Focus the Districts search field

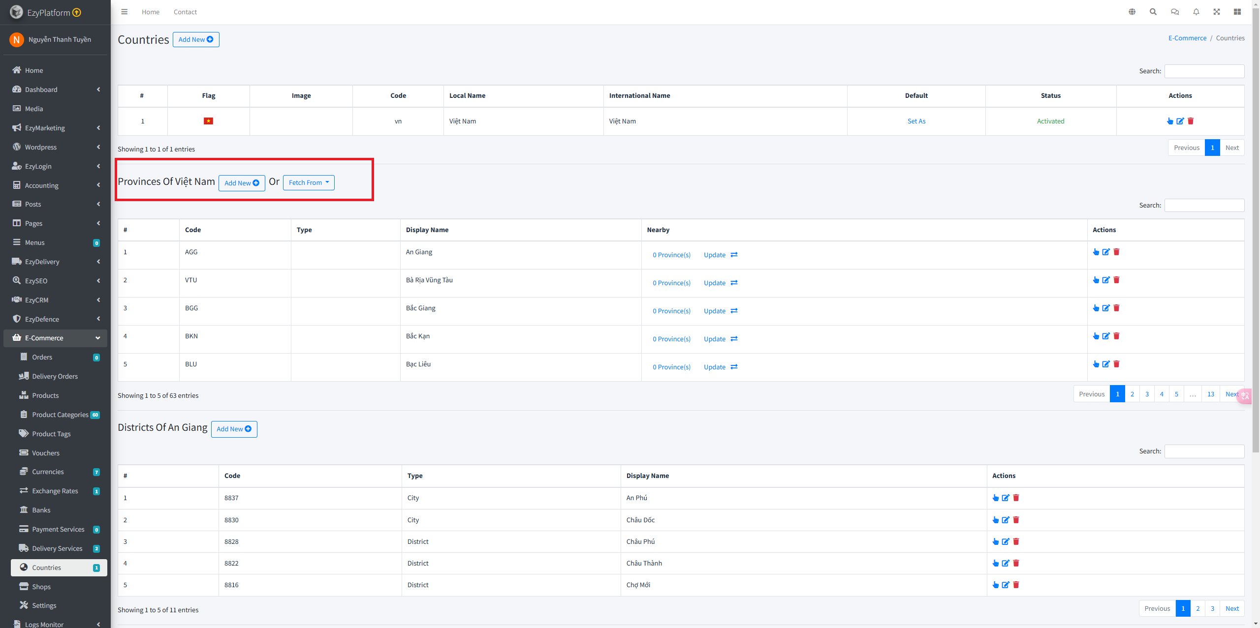[1204, 451]
